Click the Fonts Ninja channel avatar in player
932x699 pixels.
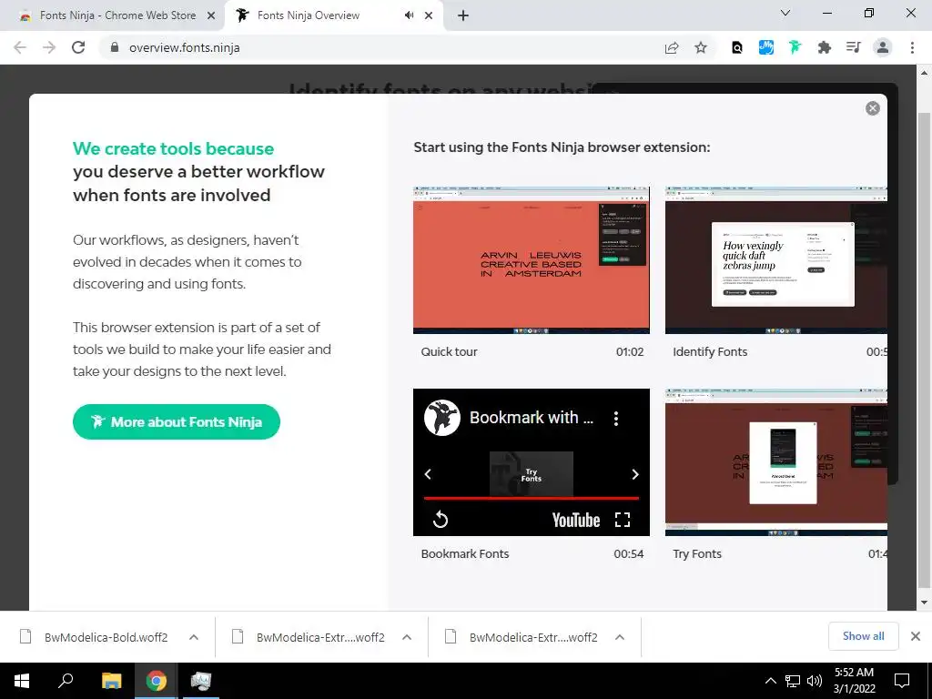[442, 418]
